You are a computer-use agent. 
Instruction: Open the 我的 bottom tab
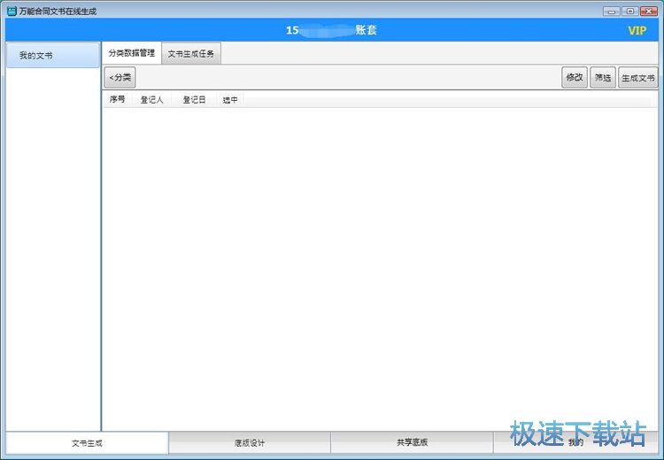click(x=575, y=443)
